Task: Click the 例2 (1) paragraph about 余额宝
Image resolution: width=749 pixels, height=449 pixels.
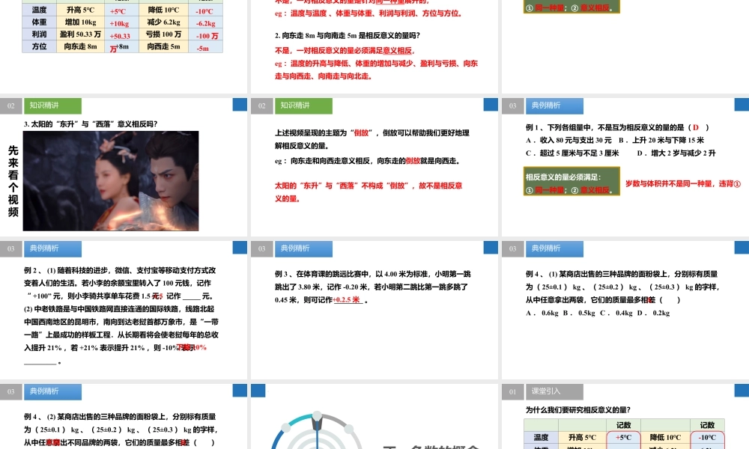Action: (x=121, y=283)
